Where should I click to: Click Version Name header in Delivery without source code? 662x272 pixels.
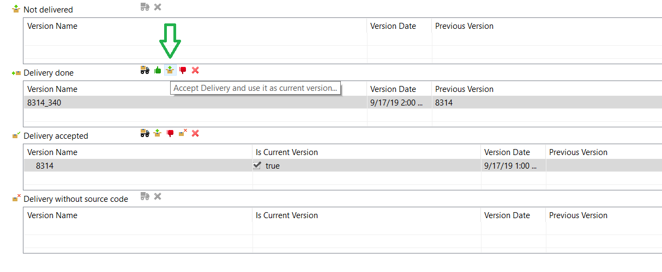[x=52, y=215]
